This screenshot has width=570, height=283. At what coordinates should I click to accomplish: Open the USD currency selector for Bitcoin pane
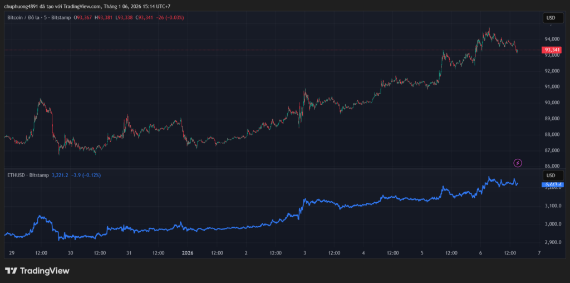(551, 18)
